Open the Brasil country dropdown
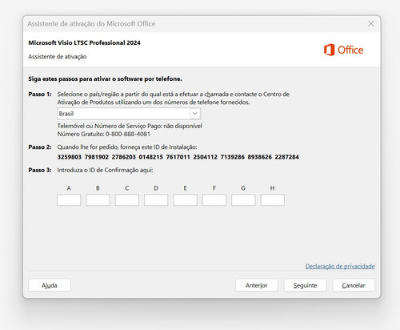 pos(129,114)
